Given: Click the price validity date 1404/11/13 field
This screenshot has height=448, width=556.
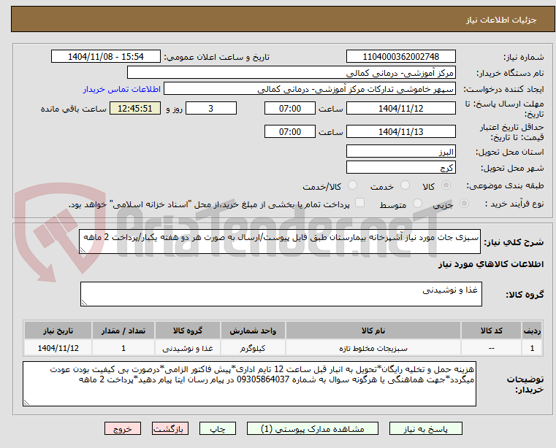Looking at the screenshot, I should point(400,132).
